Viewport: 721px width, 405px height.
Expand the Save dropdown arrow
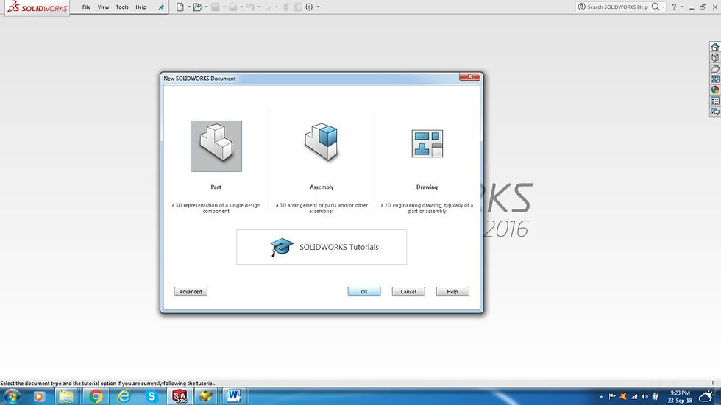tap(224, 7)
